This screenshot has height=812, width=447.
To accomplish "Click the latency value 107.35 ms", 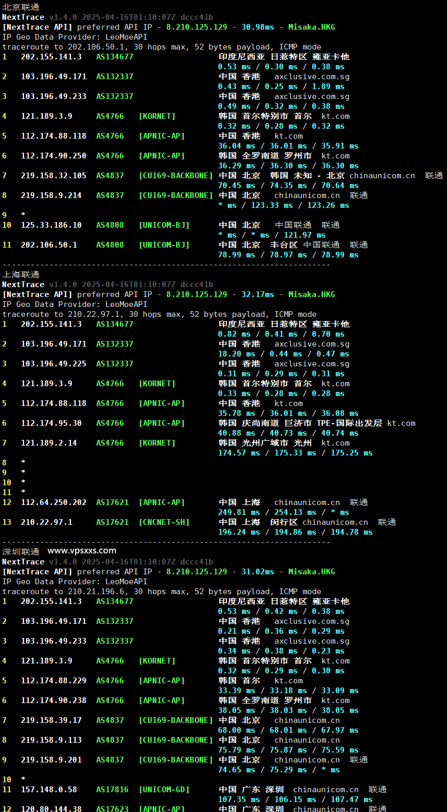I will [239, 799].
